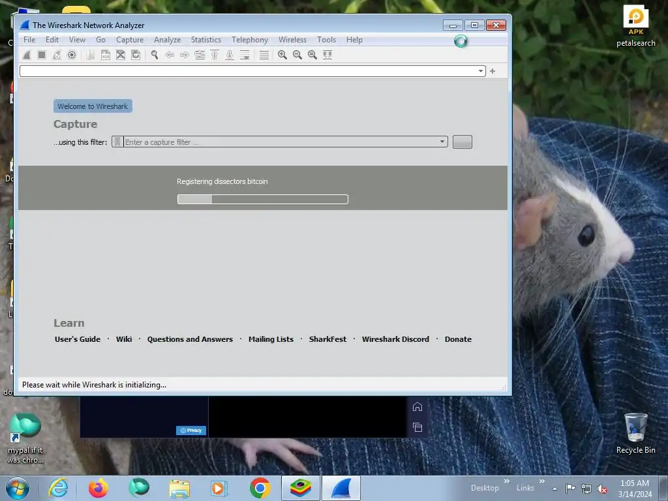668x501 pixels.
Task: Restart the current capture
Action: pos(57,55)
